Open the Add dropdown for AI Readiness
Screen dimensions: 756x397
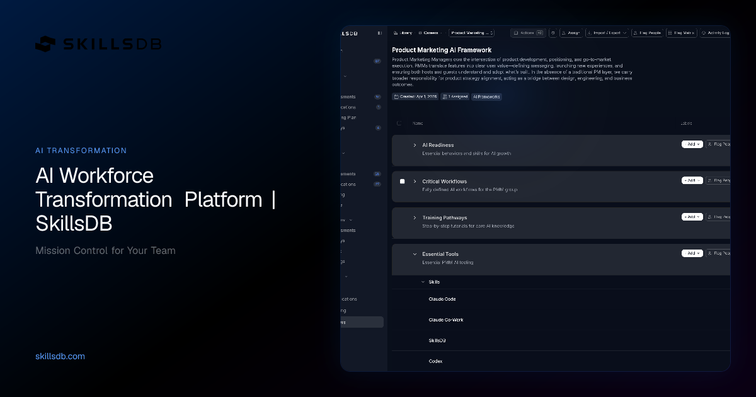tap(692, 144)
